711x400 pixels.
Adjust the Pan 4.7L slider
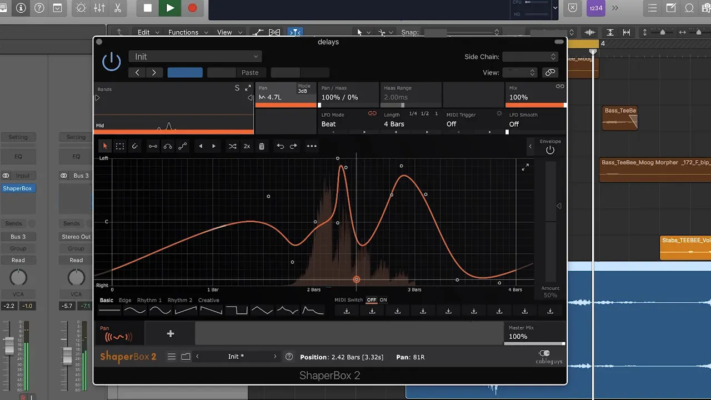click(286, 105)
